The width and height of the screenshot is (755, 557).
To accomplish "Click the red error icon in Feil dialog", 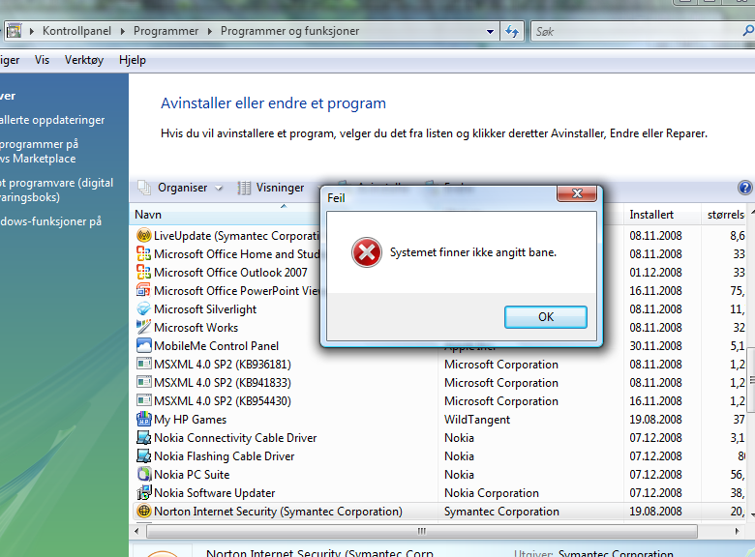I will 367,252.
